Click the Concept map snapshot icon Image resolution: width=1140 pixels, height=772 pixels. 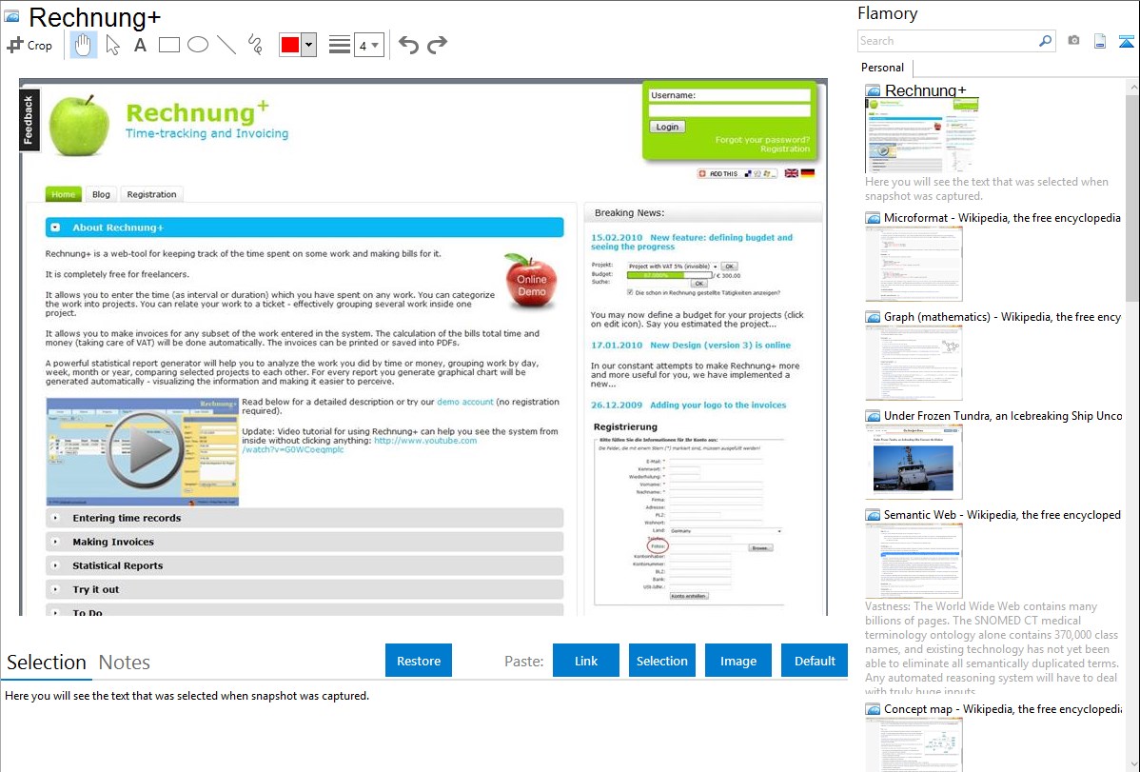[x=873, y=709]
